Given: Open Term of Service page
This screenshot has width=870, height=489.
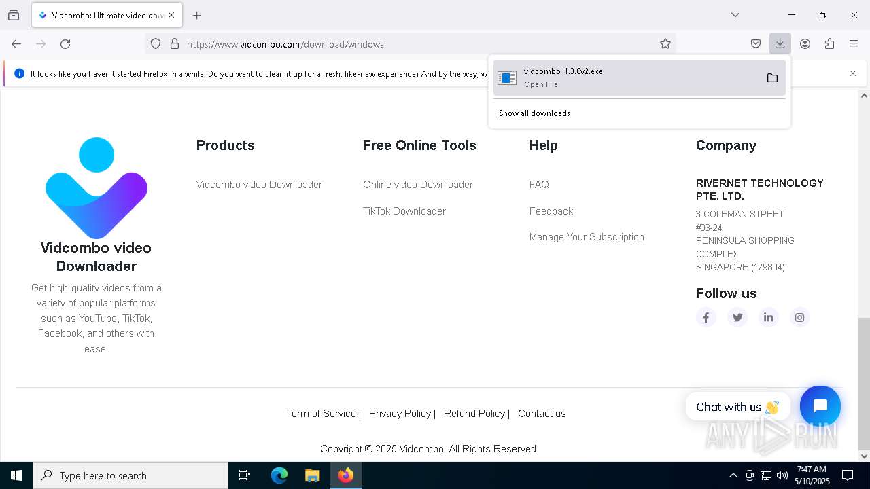Looking at the screenshot, I should [321, 414].
